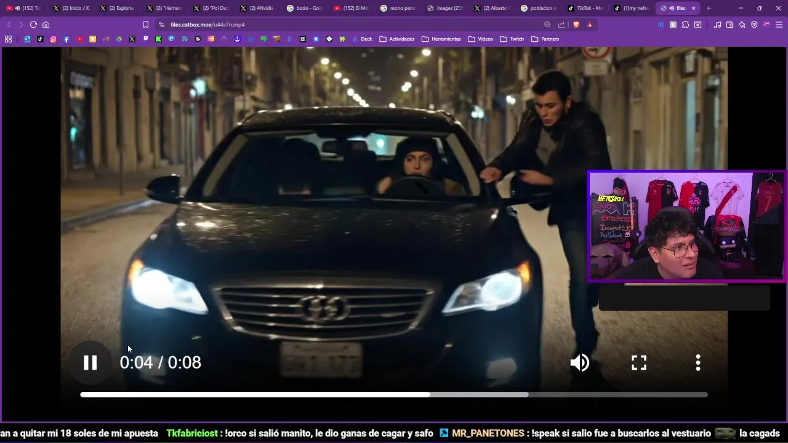Open Brave Rewards triangle icon
This screenshot has height=443, width=788.
point(590,25)
